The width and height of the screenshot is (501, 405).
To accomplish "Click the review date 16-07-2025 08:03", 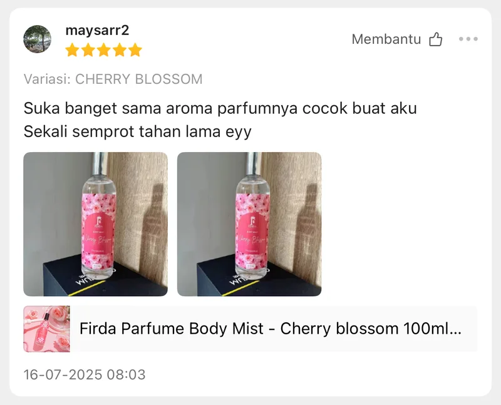I will 85,375.
